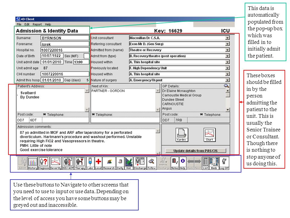
Task: Open the Diagnose screen
Action: pyautogui.click(x=43, y=163)
